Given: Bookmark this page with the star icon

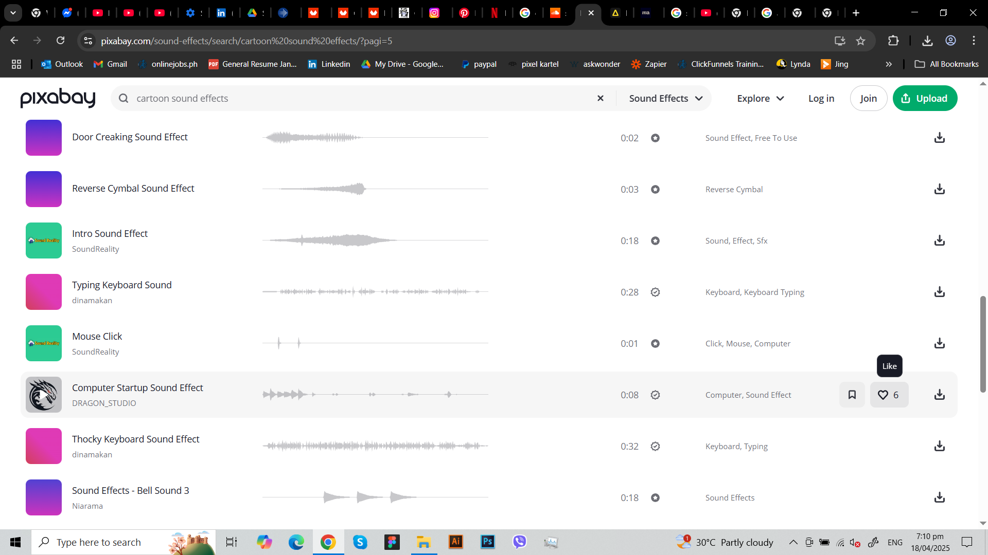Looking at the screenshot, I should pos(860,41).
